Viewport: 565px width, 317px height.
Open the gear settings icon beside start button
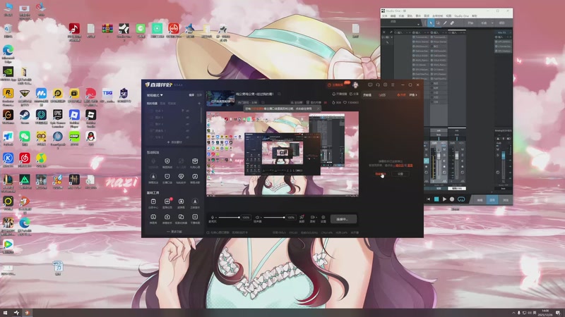323,218
